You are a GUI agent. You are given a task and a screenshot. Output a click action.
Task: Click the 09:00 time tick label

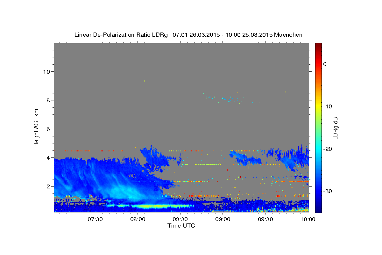[223, 219]
